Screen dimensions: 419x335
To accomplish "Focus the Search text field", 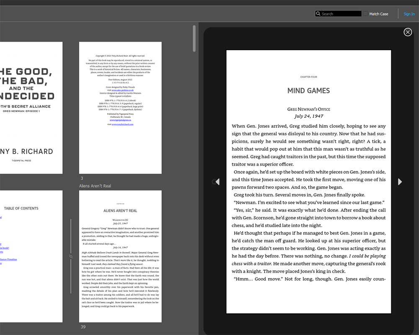I will (x=338, y=14).
